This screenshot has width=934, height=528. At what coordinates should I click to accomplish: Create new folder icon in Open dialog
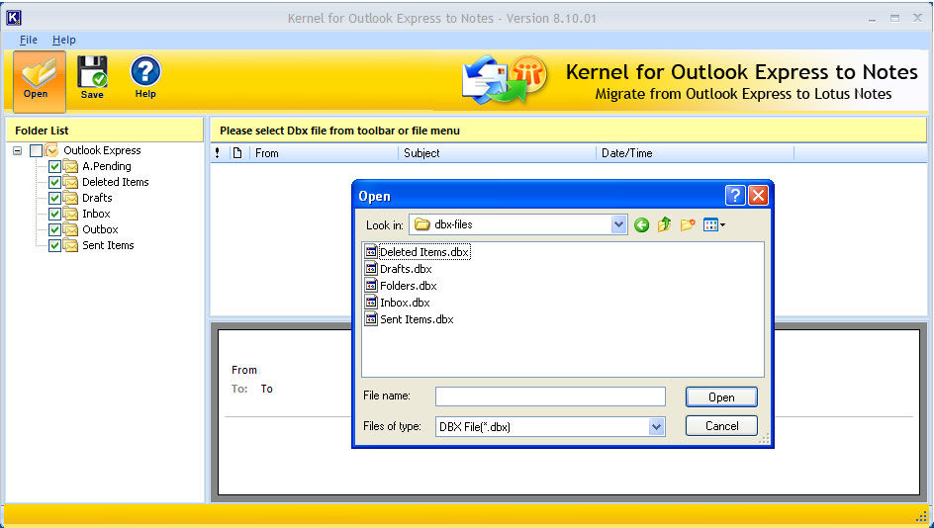point(689,225)
